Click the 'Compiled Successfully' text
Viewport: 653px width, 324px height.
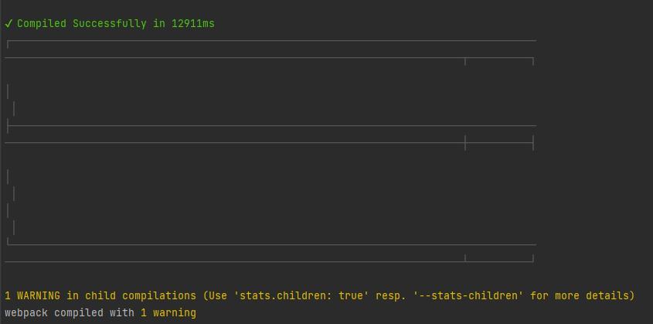coord(81,24)
